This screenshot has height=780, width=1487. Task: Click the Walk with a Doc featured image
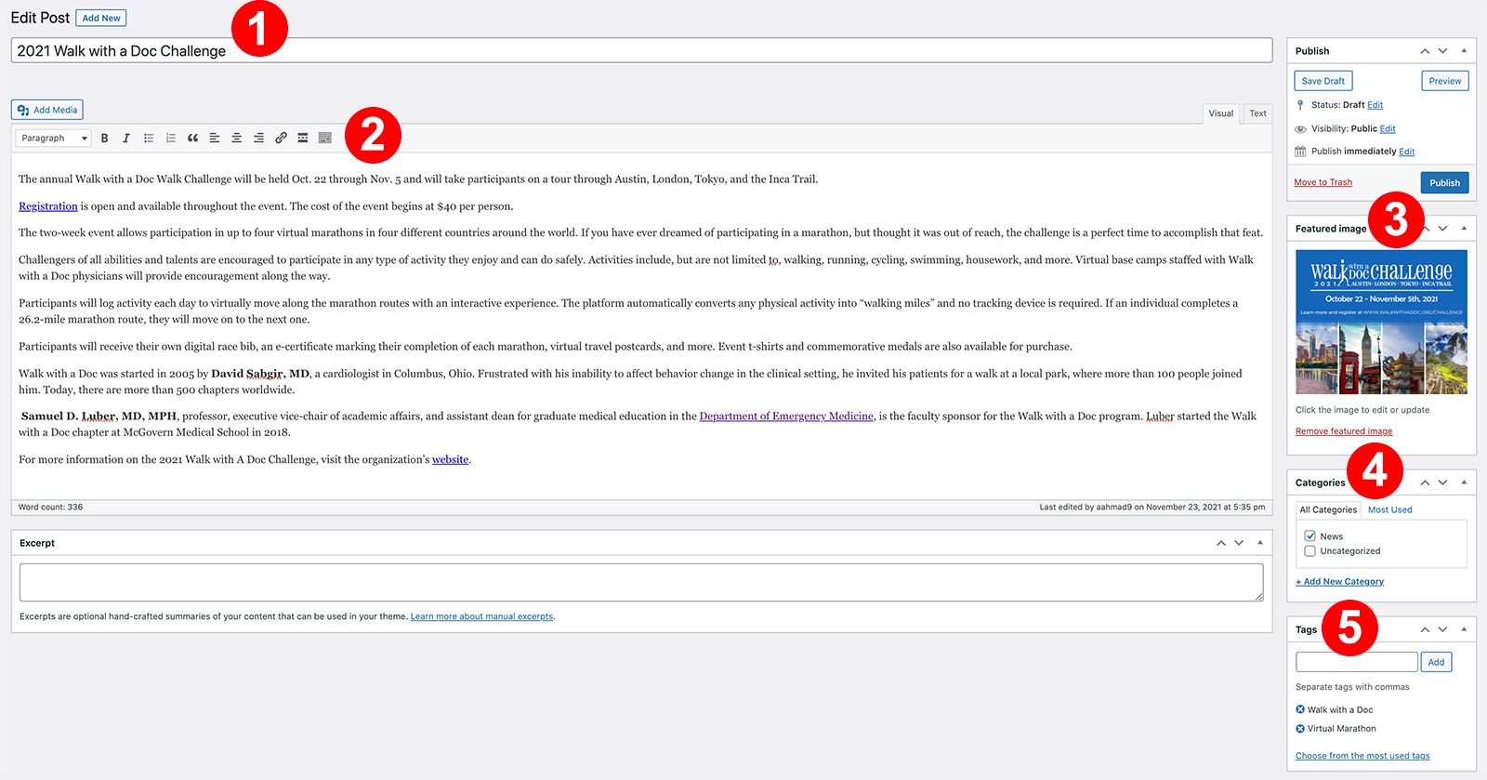1381,322
